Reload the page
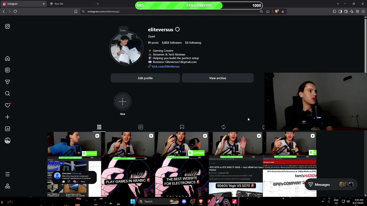 pyautogui.click(x=15, y=11)
